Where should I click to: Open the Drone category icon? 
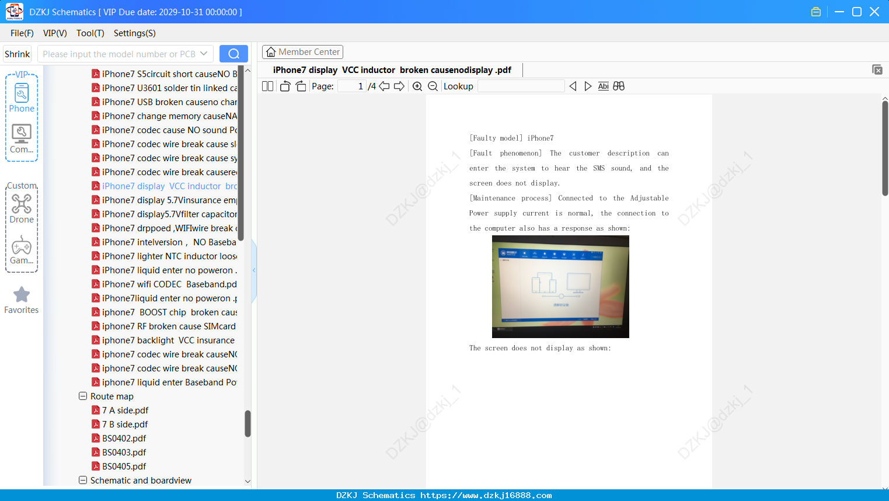point(22,208)
